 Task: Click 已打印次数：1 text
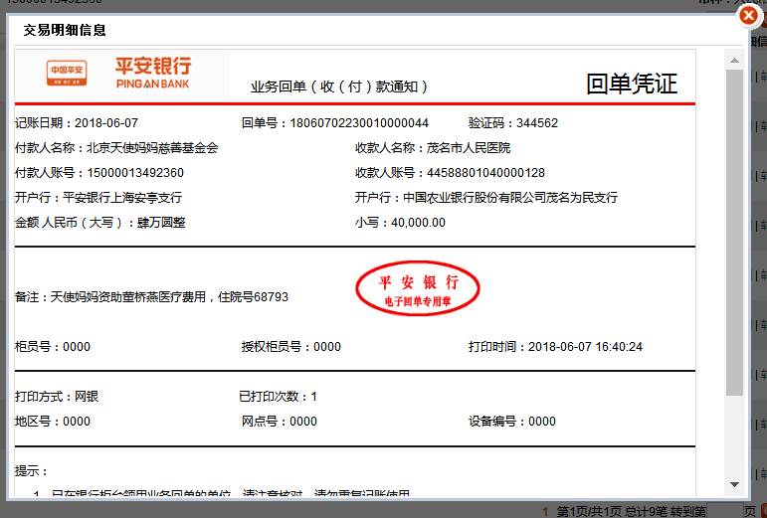[x=278, y=397]
